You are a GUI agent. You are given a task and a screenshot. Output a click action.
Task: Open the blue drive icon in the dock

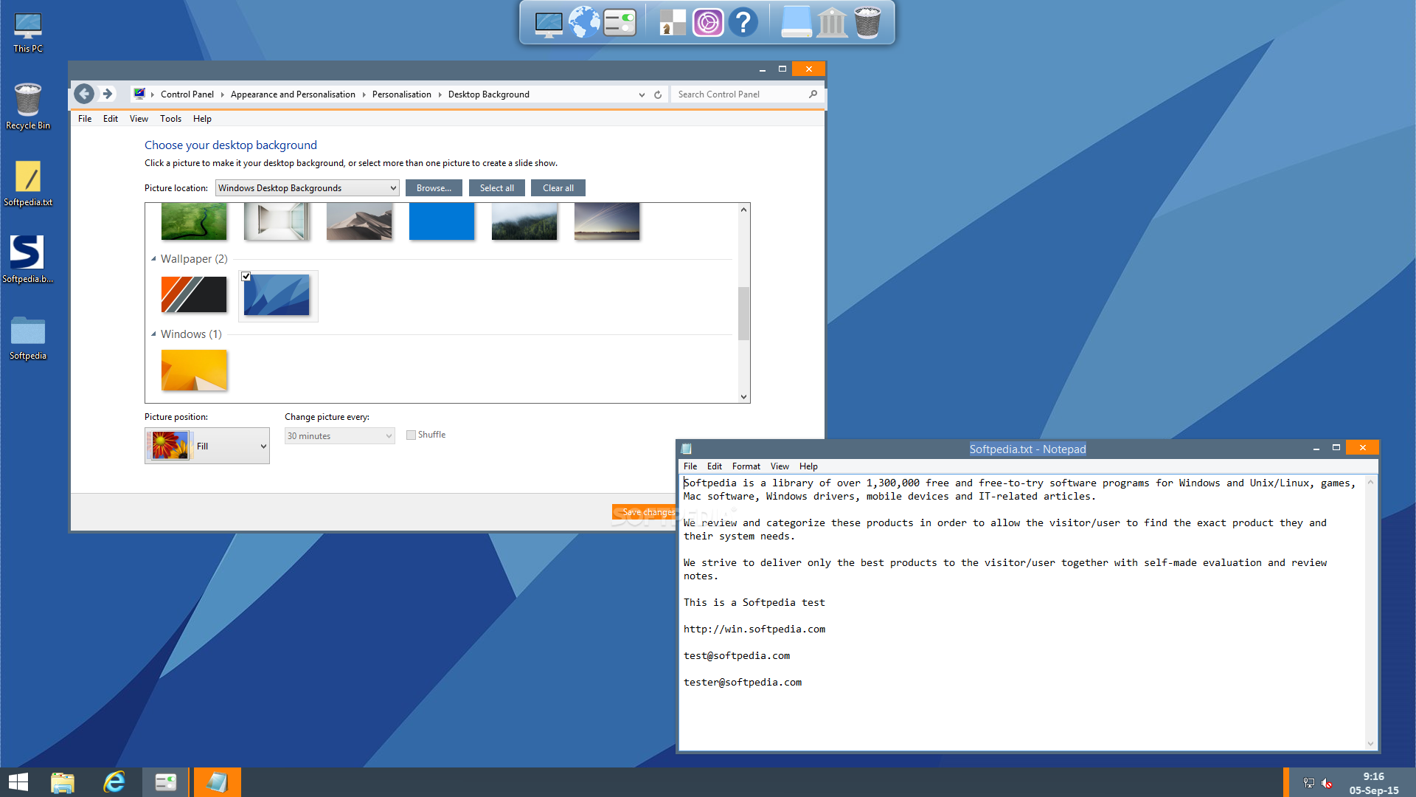tap(796, 23)
